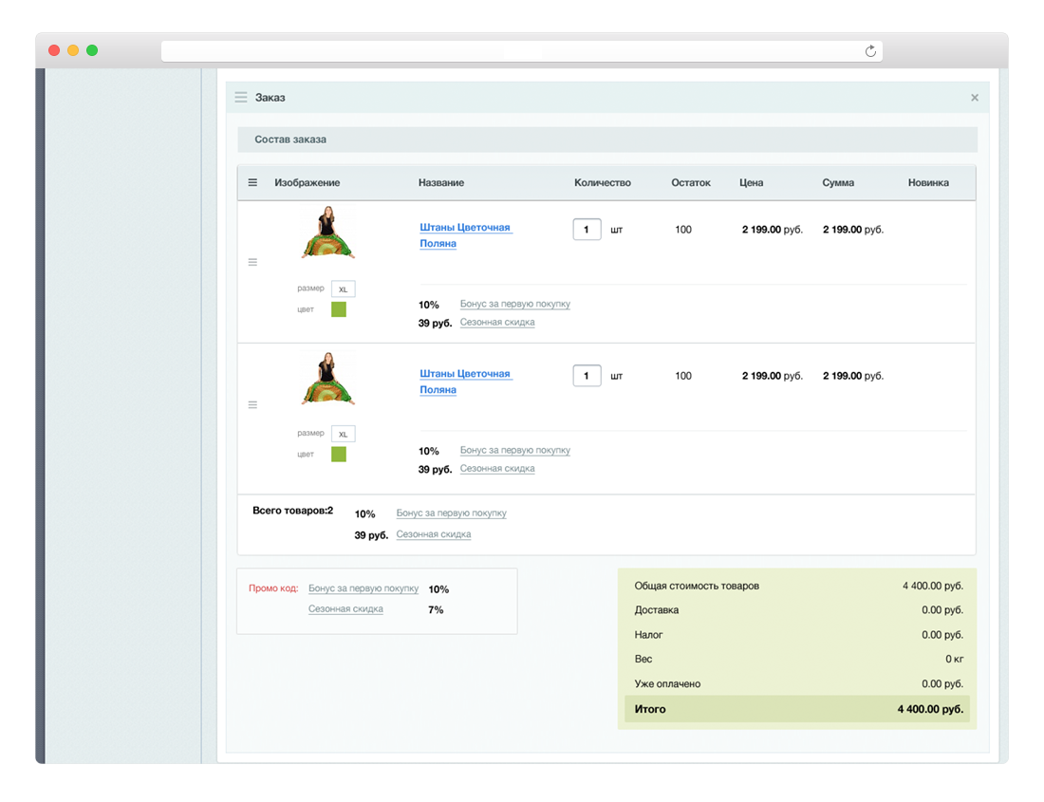The width and height of the screenshot is (1044, 802).
Task: Close the Заказ panel with the X
Action: (x=974, y=98)
